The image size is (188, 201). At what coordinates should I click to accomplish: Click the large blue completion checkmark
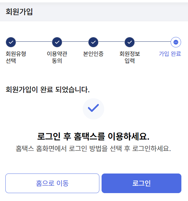click(93, 109)
